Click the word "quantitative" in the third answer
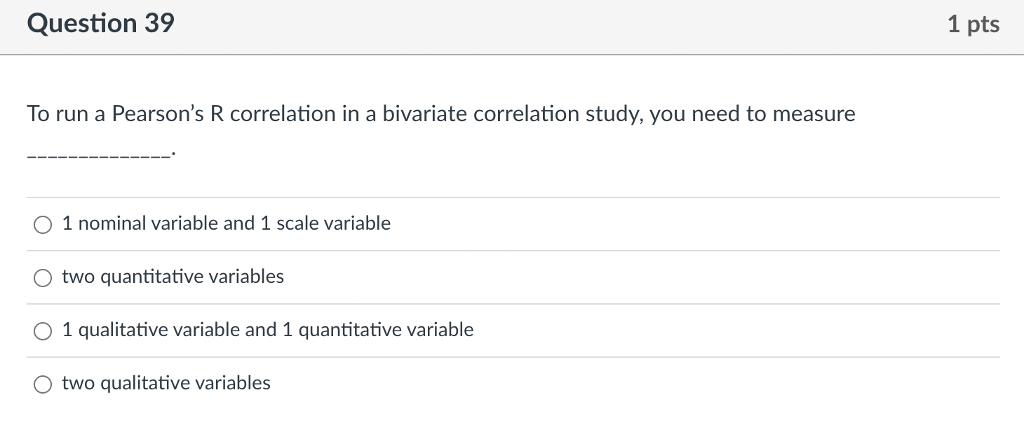The image size is (1024, 437). (342, 330)
